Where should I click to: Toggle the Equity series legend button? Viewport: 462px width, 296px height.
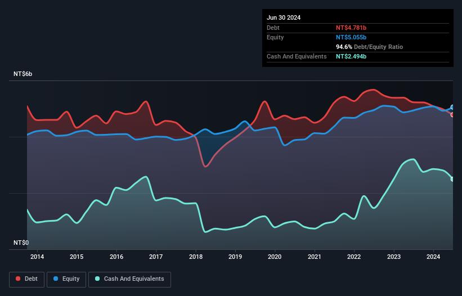point(66,279)
